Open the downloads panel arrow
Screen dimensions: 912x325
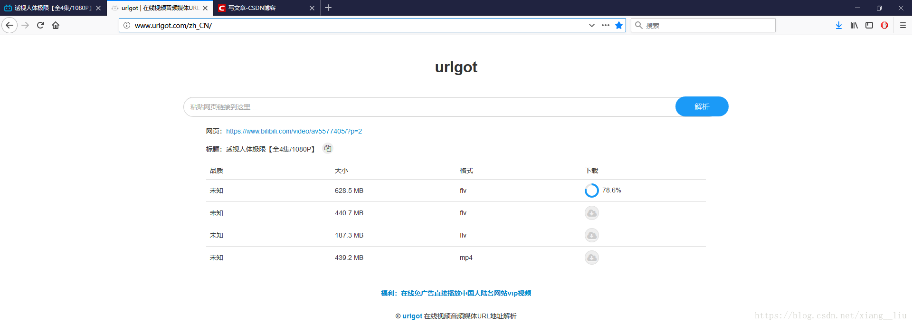(839, 25)
